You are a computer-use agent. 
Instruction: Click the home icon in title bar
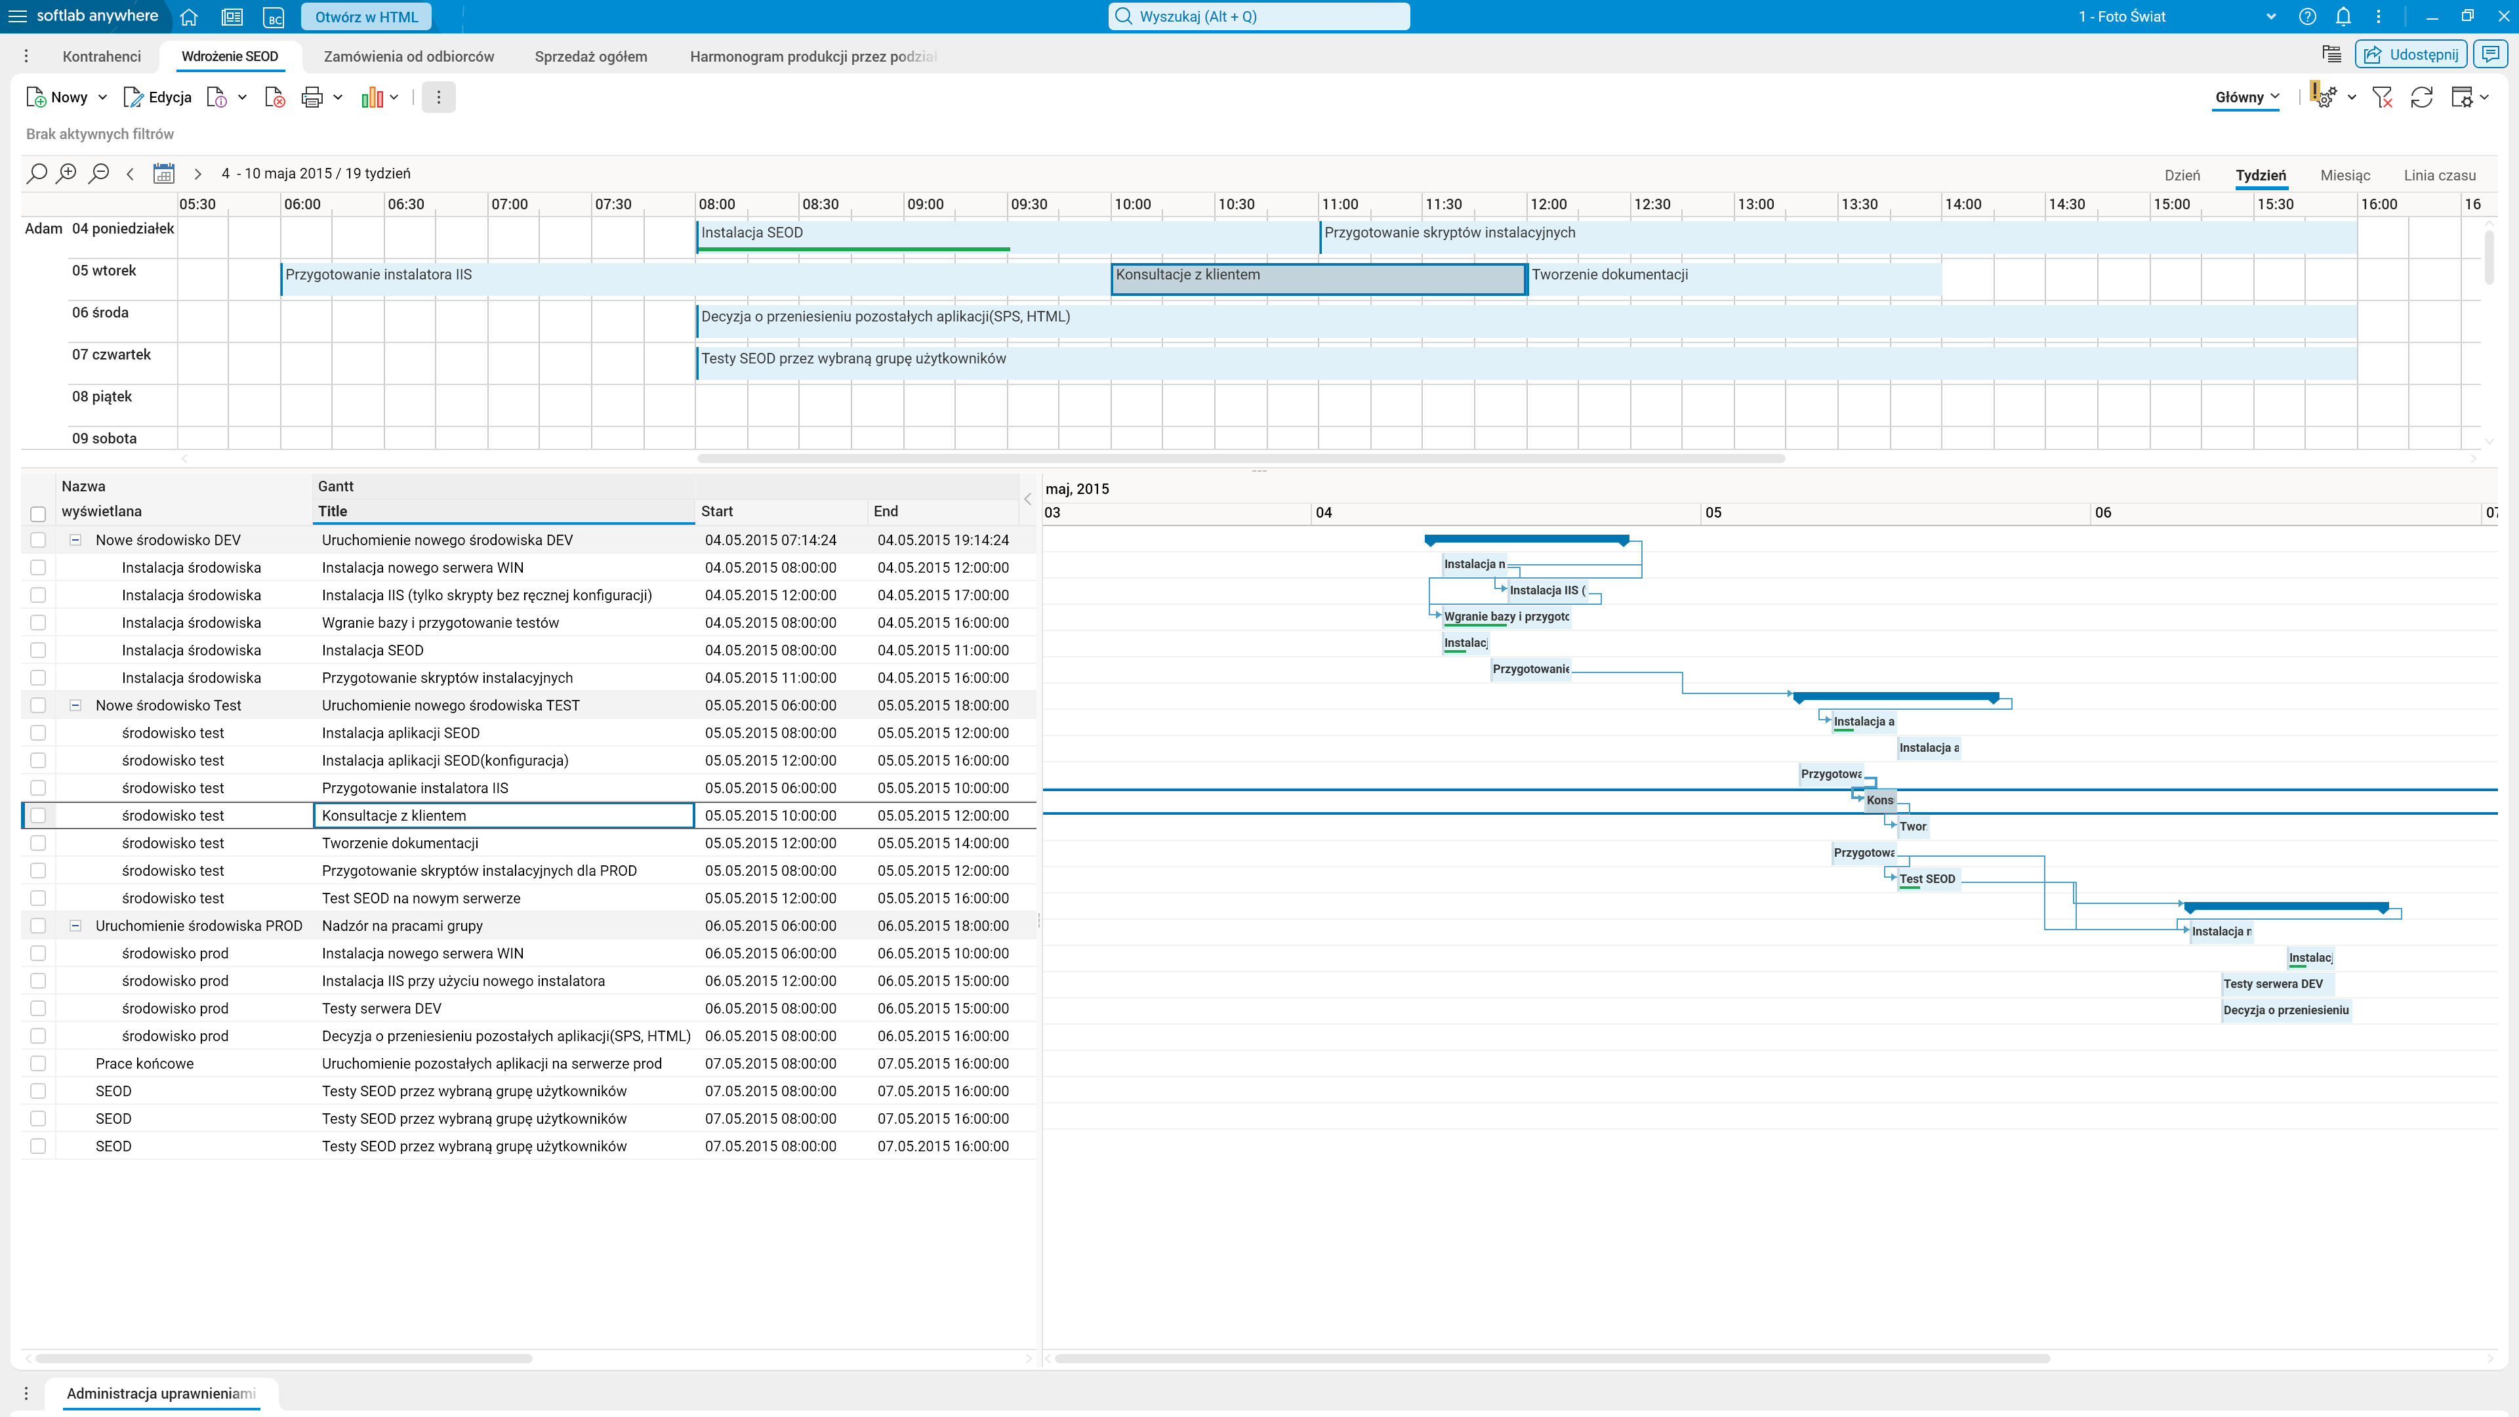coord(189,16)
